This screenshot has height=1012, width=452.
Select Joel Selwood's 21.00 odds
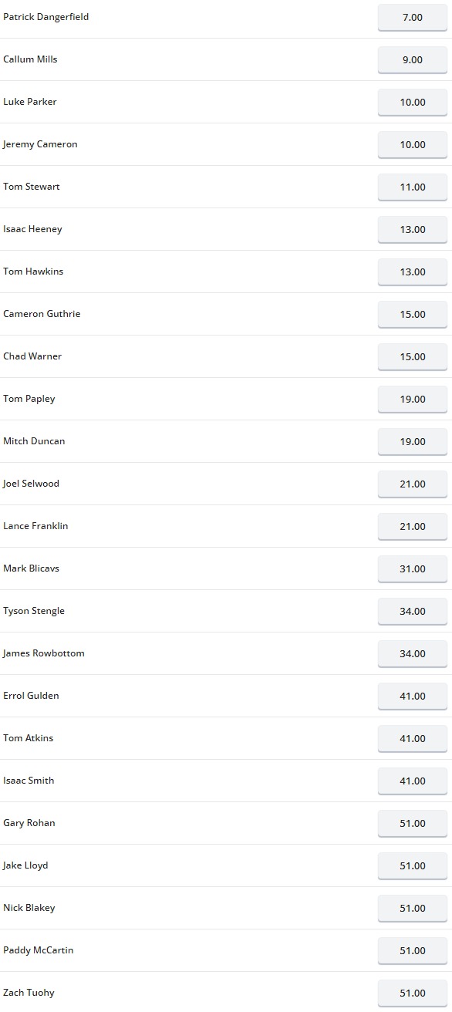(413, 484)
